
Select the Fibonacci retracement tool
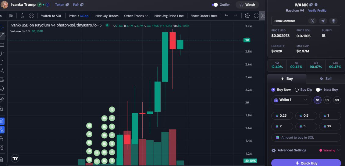coord(2,44)
